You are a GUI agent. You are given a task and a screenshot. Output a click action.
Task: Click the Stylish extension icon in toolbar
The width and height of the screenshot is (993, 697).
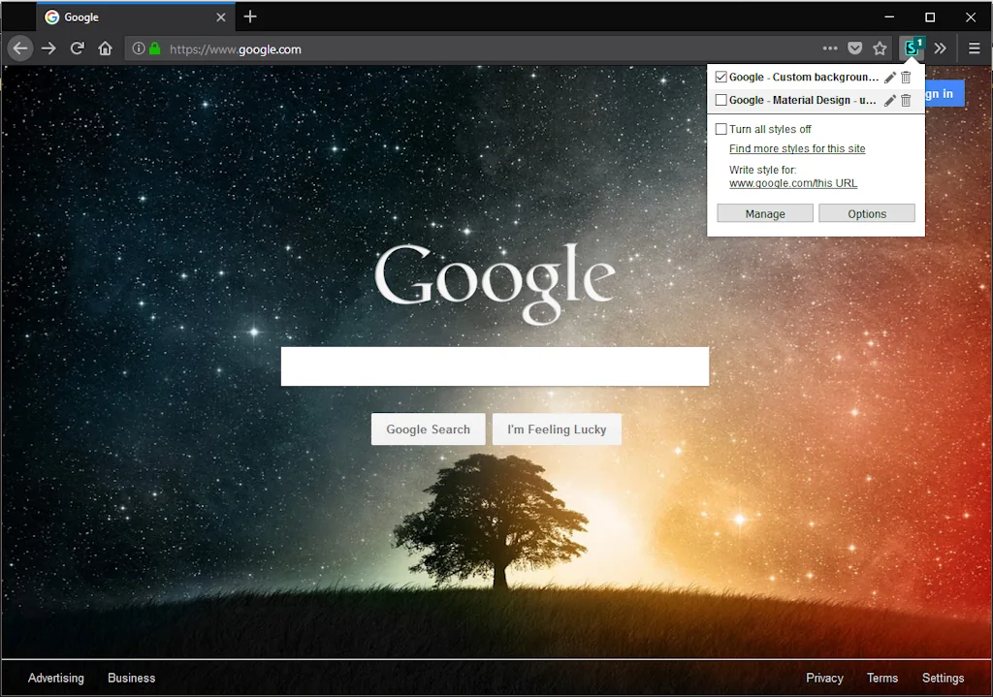point(912,48)
